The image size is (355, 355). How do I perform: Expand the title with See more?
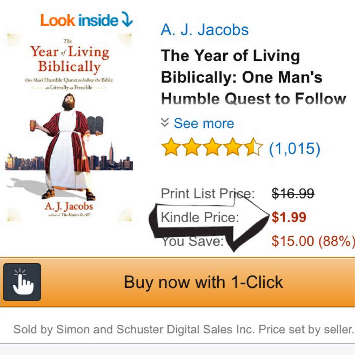coord(204,123)
